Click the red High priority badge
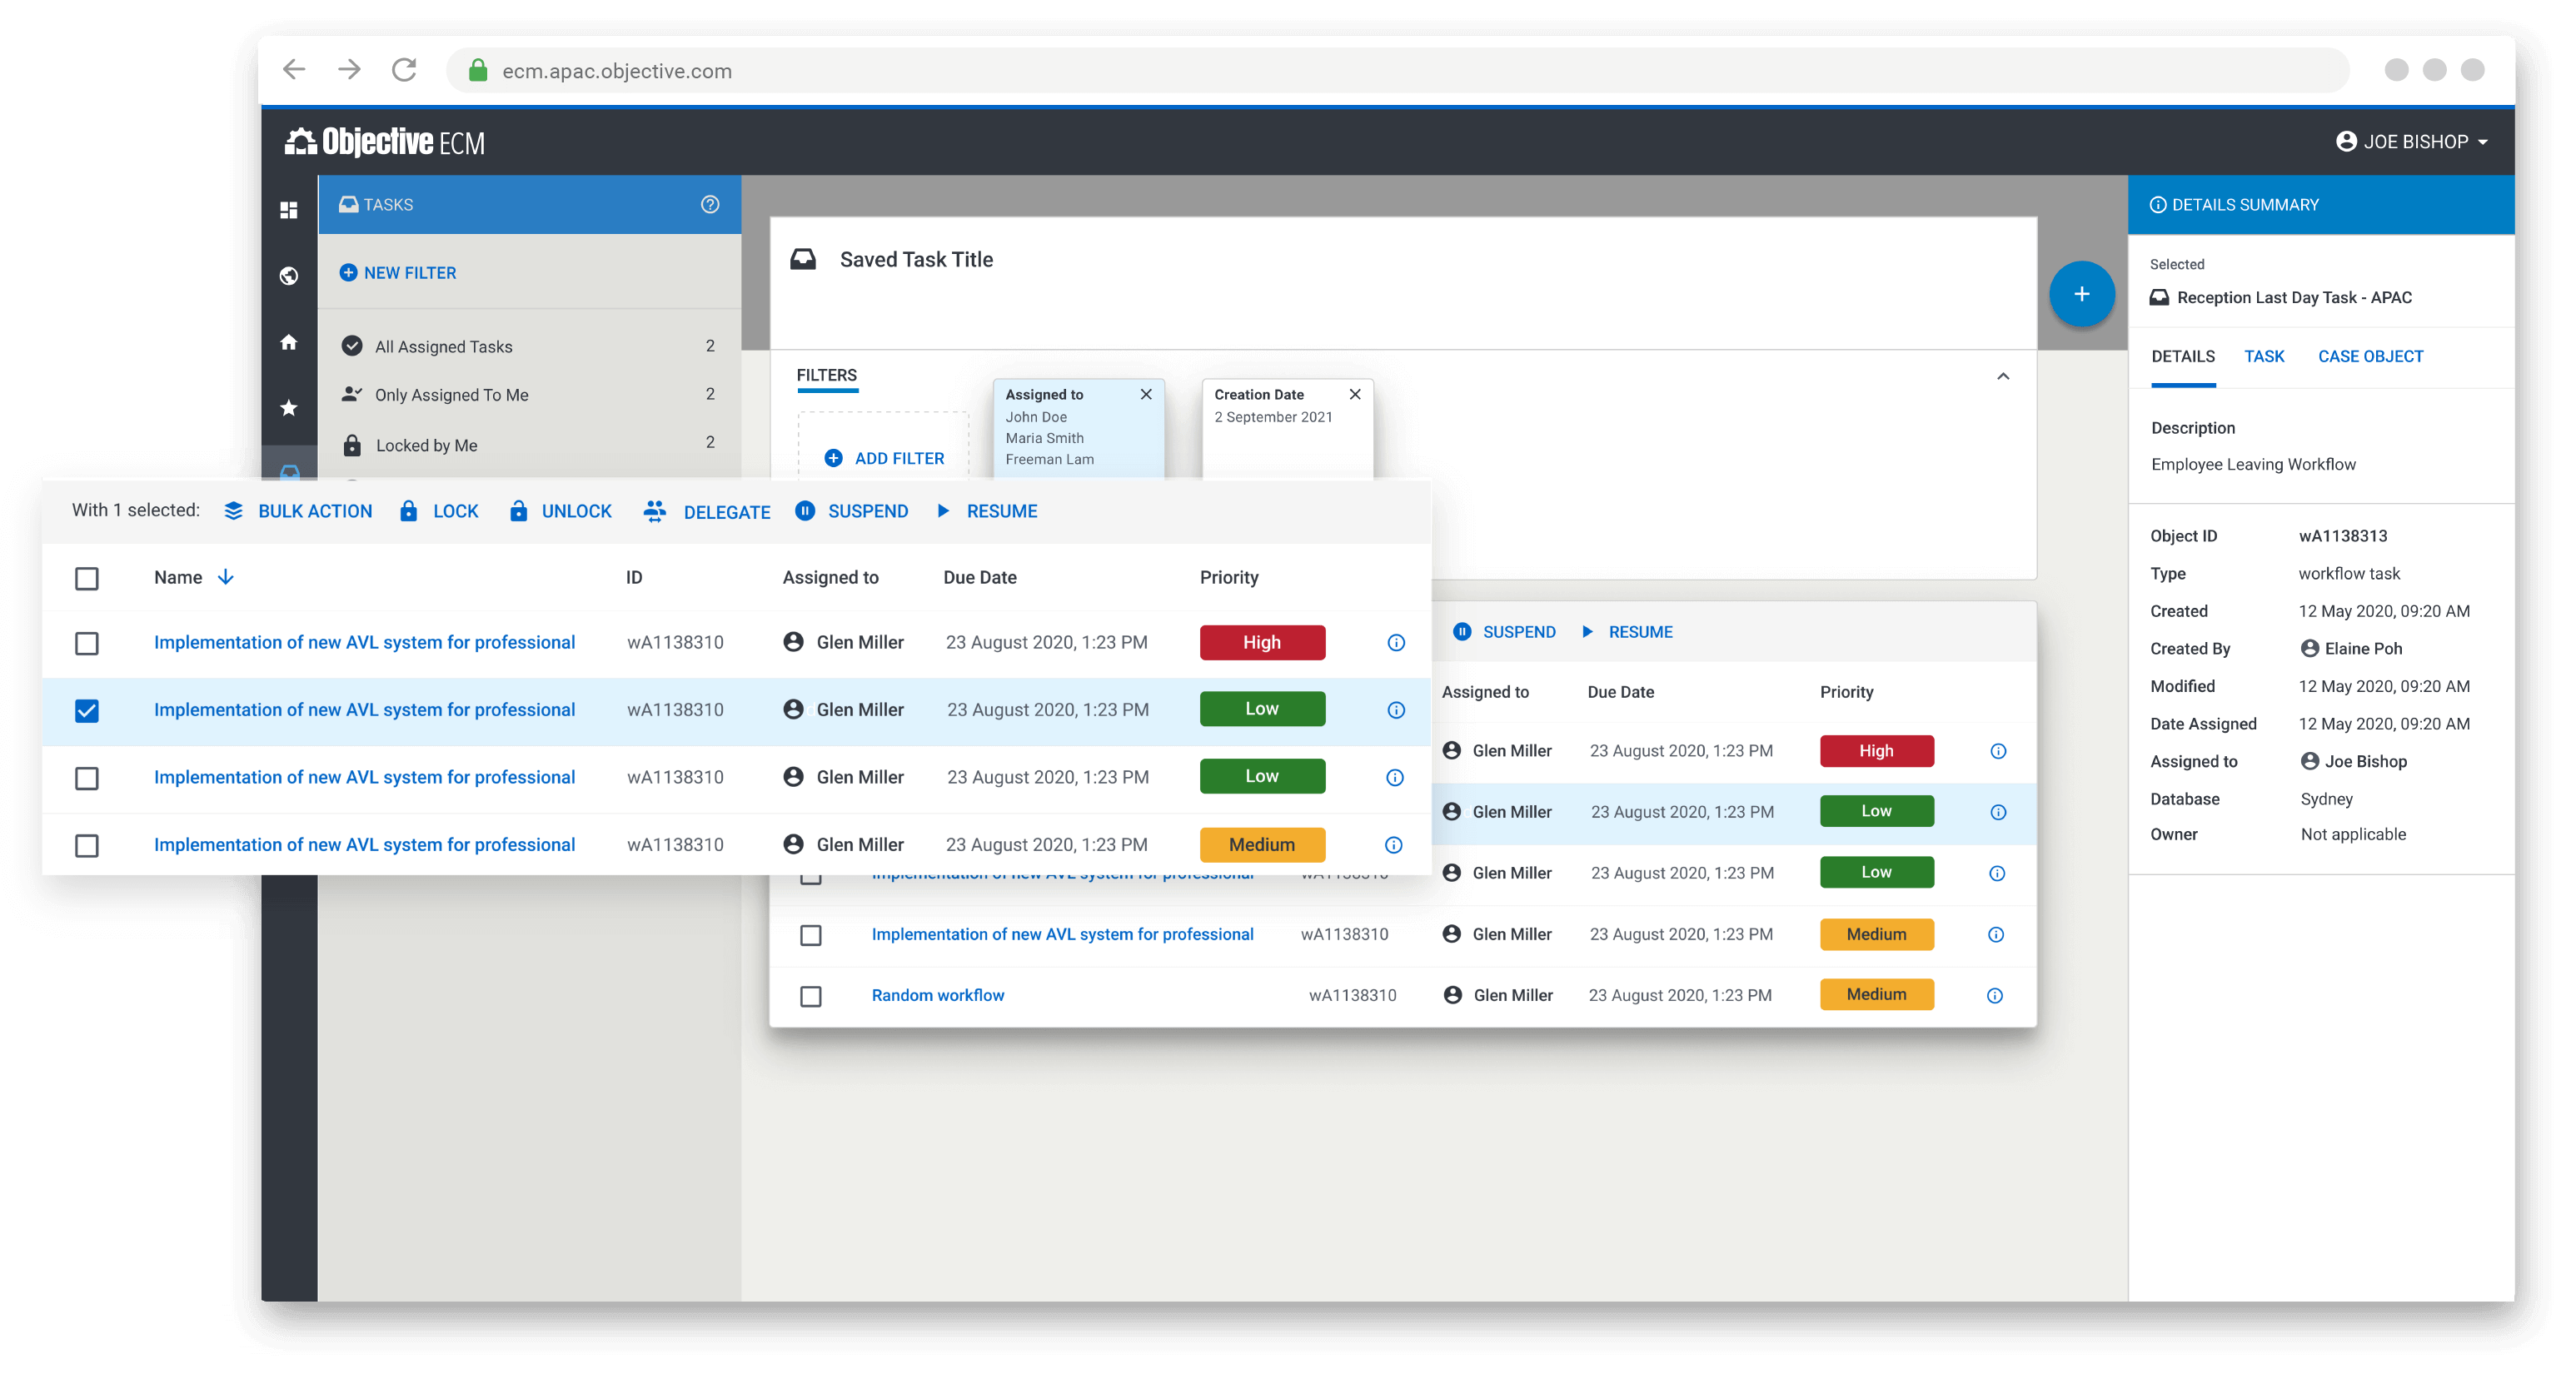2576x1374 pixels. 1262,642
